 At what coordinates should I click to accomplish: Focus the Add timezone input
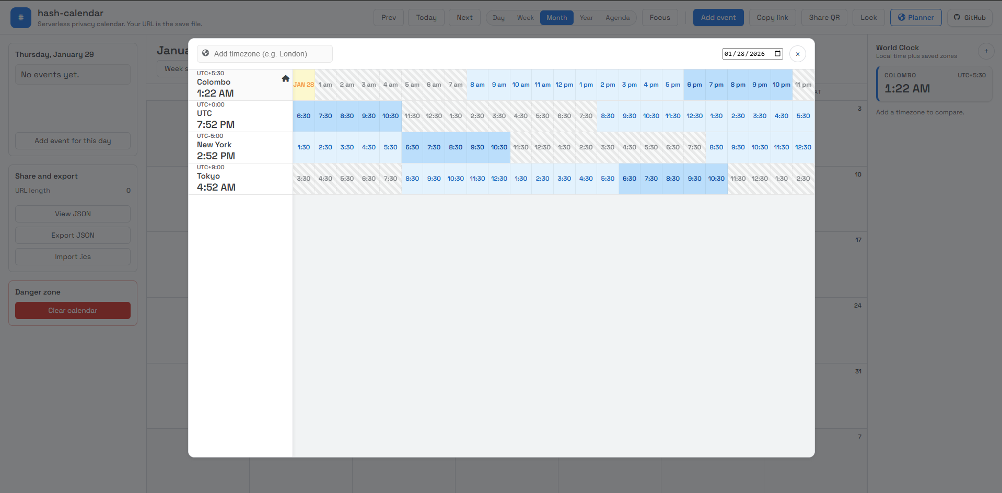[x=265, y=54]
